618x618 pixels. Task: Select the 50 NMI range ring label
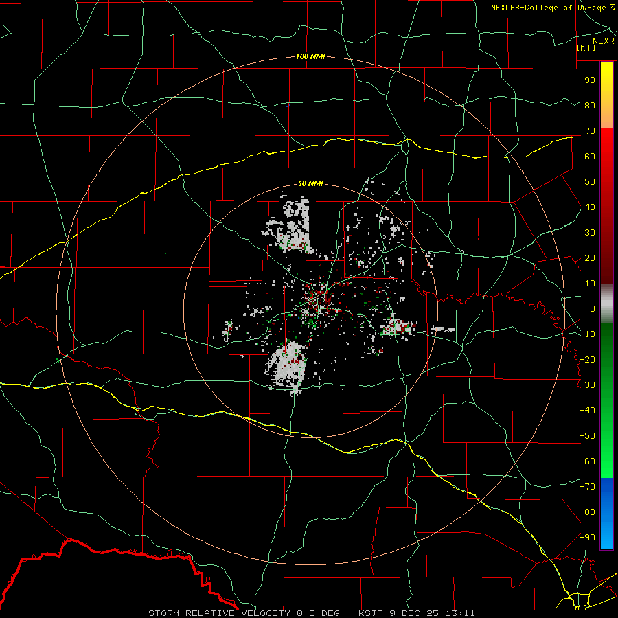click(x=310, y=183)
